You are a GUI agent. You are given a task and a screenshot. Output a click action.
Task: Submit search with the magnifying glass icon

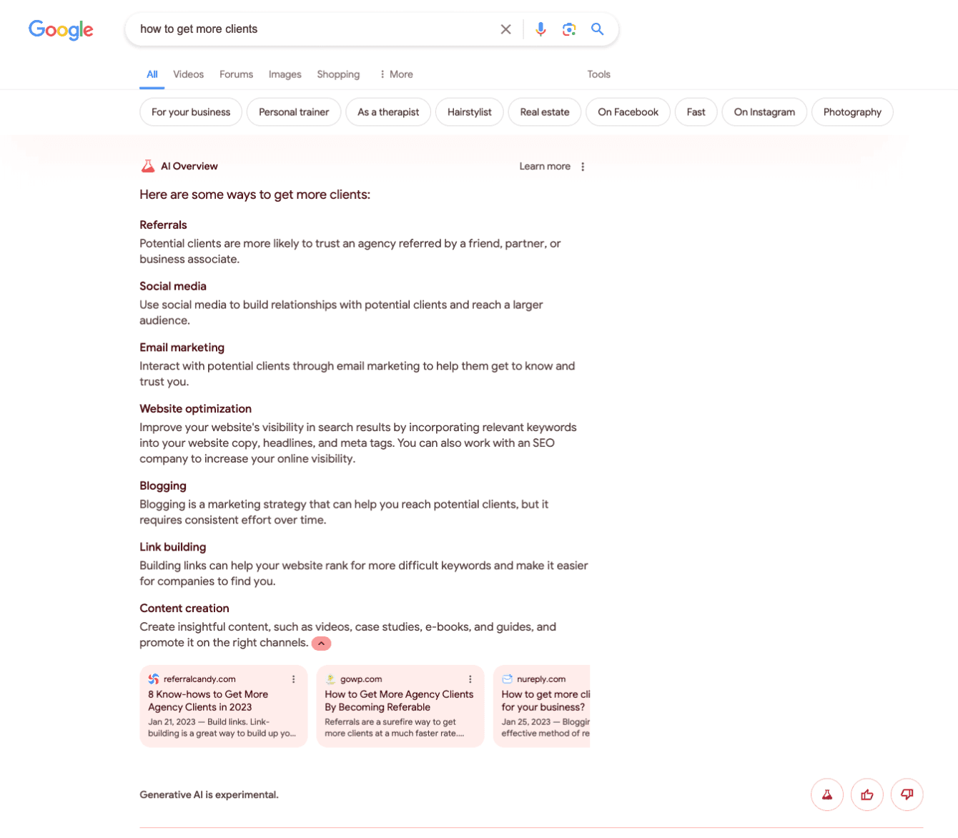click(x=598, y=29)
